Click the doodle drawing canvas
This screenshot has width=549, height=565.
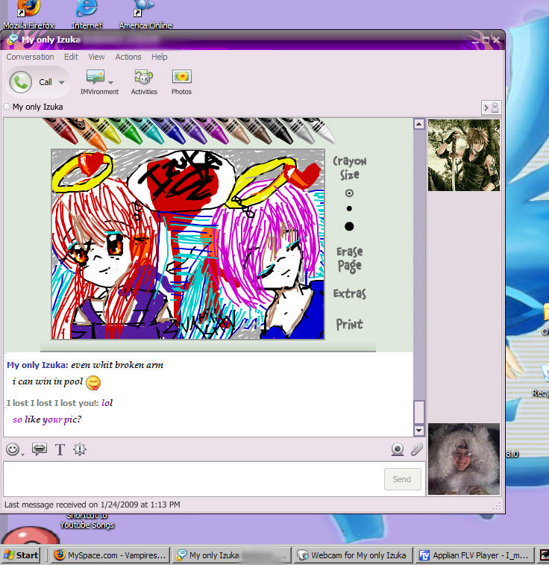coord(188,244)
